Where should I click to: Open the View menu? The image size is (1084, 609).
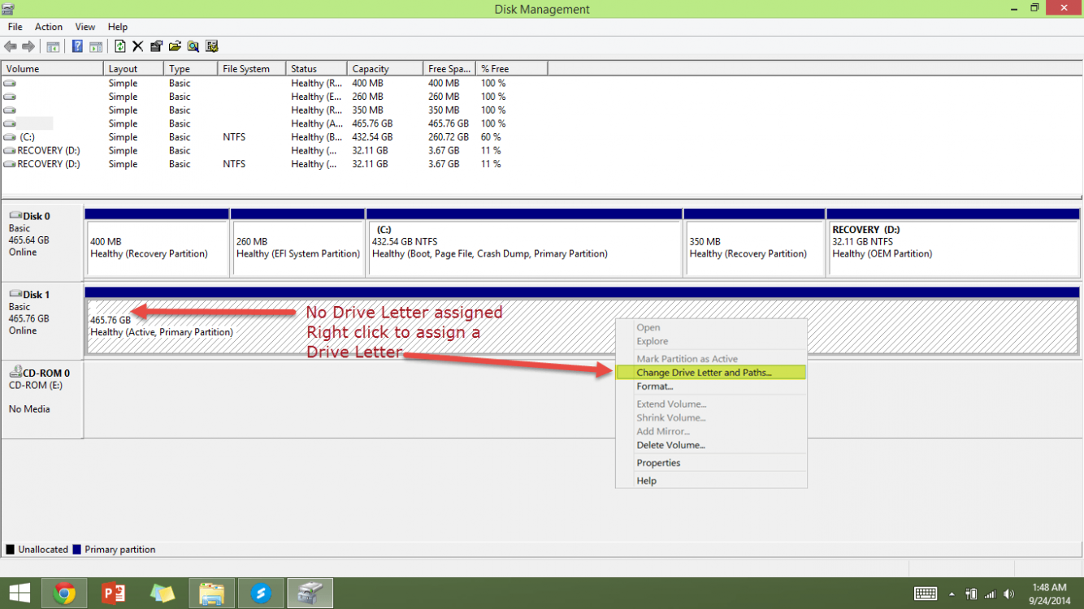(x=85, y=27)
